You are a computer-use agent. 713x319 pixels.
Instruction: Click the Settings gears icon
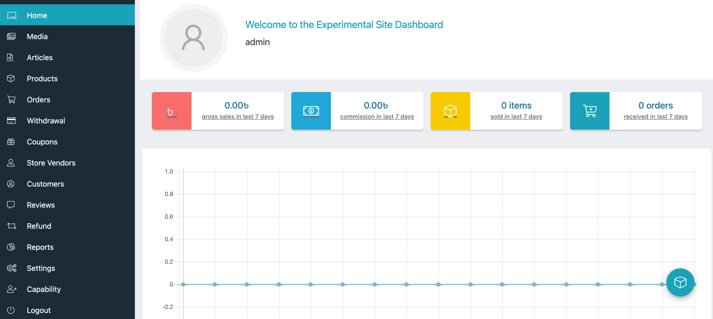tap(11, 268)
